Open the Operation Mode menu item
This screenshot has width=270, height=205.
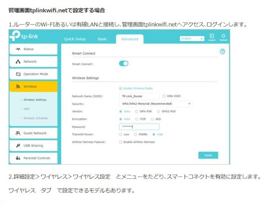point(33,74)
